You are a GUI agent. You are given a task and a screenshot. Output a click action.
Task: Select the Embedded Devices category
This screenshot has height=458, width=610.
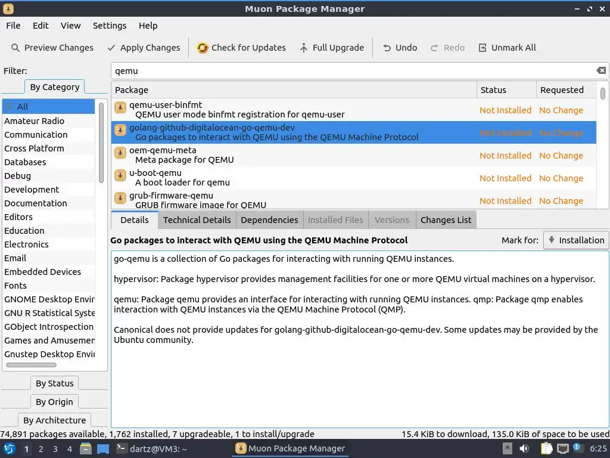(49, 272)
